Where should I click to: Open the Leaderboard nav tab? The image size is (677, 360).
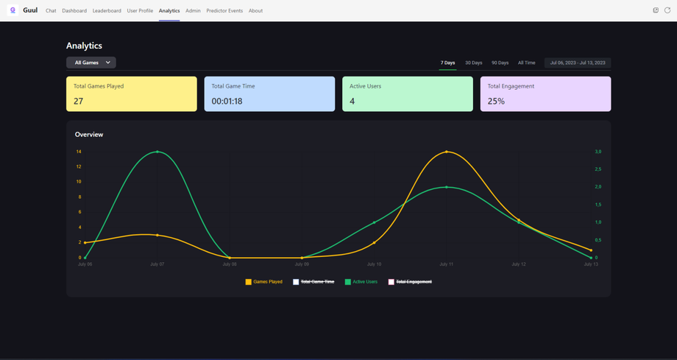click(107, 11)
